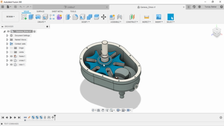Select the Revolve tool

38,17
